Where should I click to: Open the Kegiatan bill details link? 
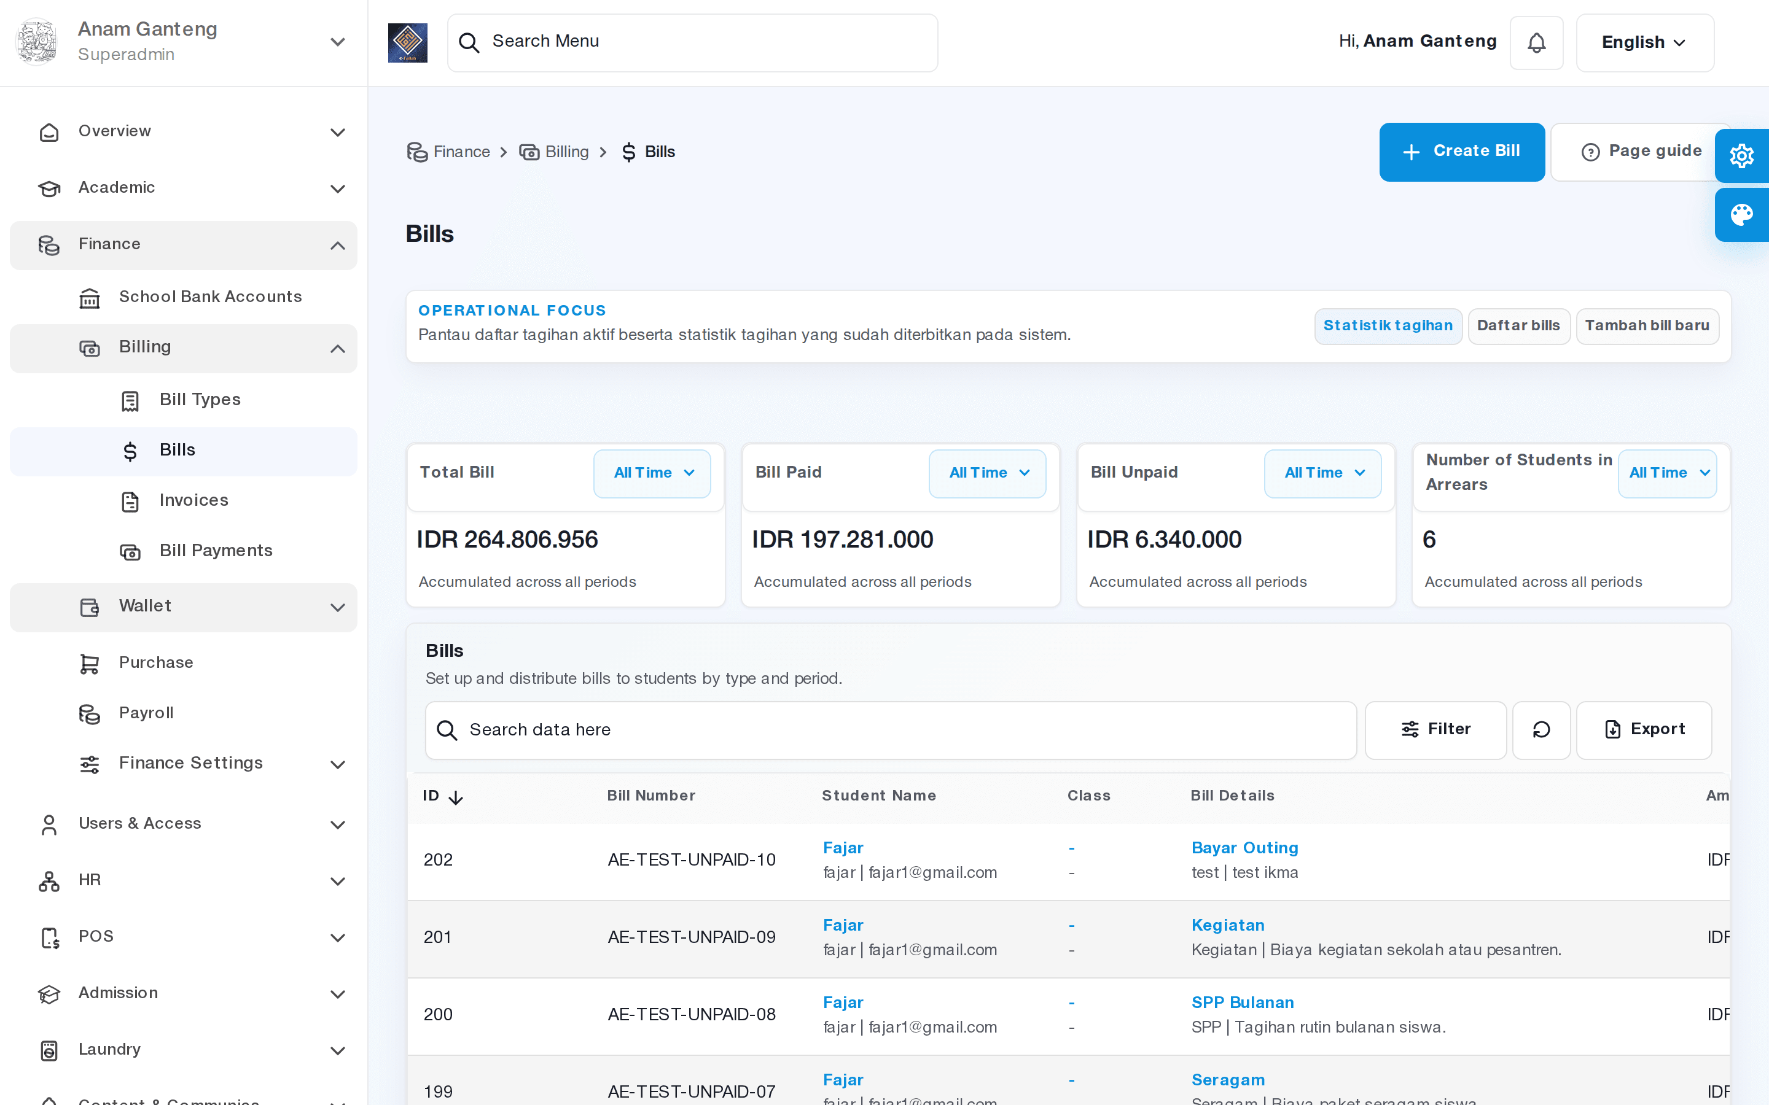pos(1227,925)
